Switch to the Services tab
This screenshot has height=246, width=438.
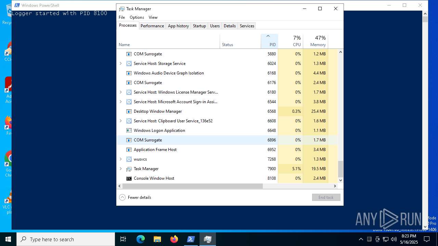(247, 26)
